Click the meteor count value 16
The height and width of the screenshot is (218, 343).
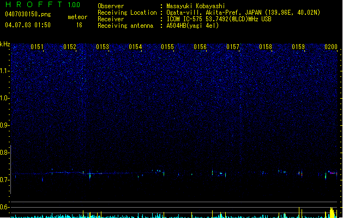coord(79,25)
